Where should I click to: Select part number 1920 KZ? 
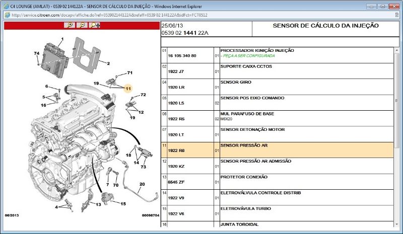176,167
